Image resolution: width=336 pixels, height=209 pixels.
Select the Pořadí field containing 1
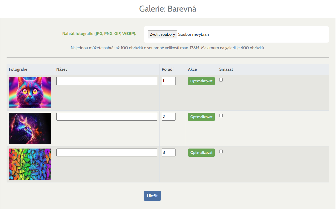tap(168, 81)
